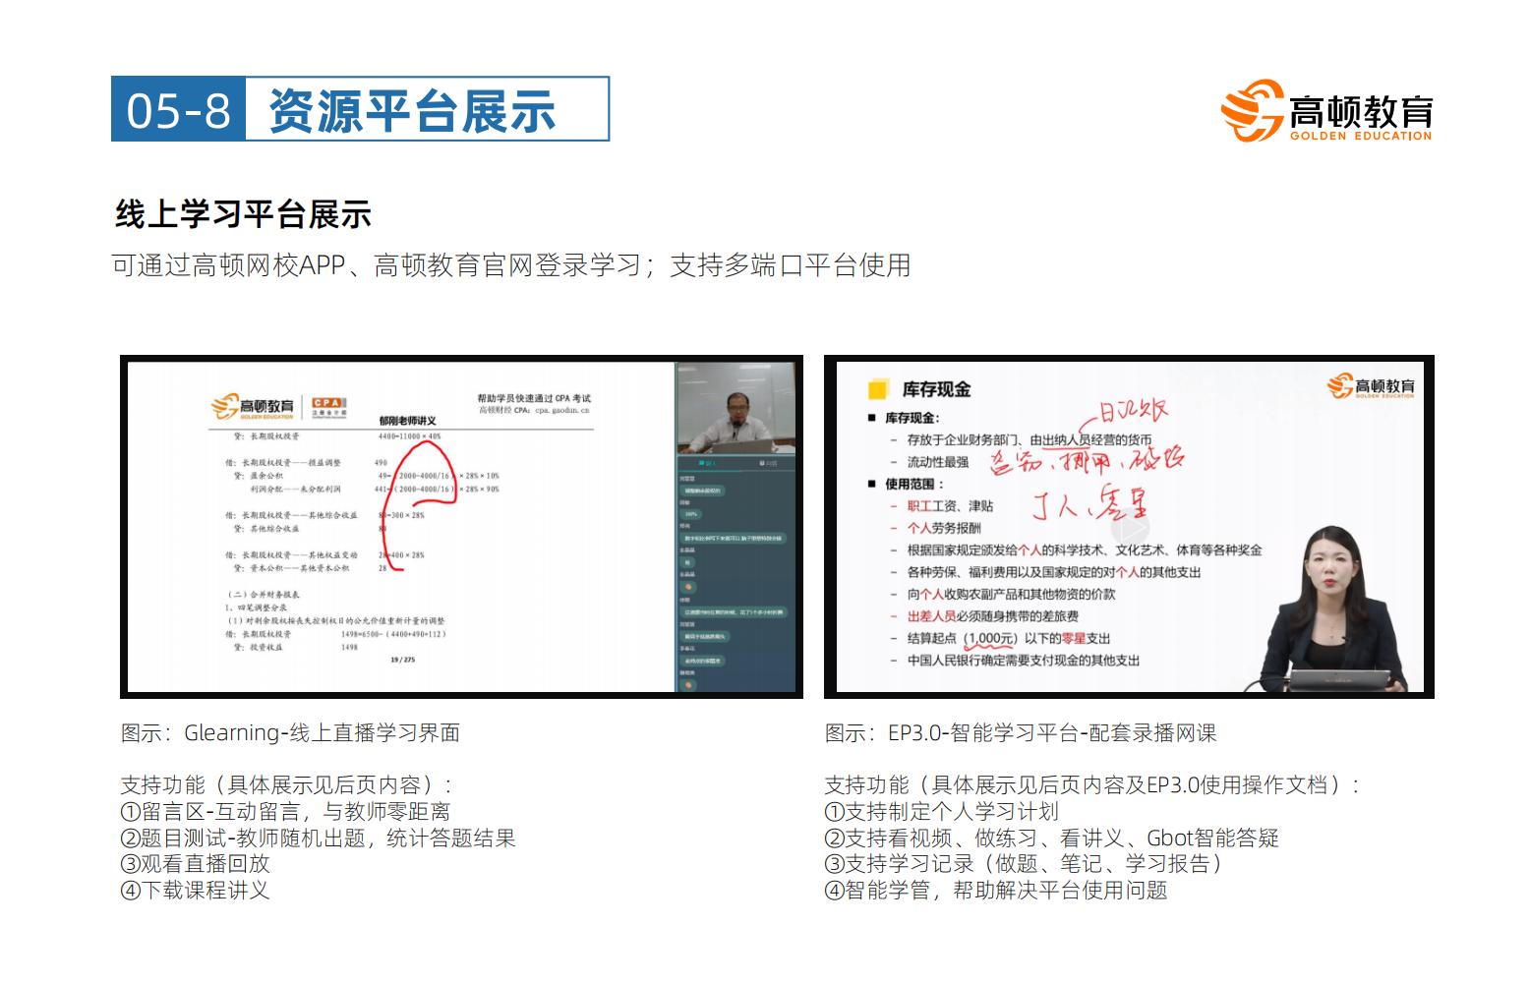The width and height of the screenshot is (1530, 983).
Task: Click the 库存现金 title in the recorded course slide
Action: pyautogui.click(x=936, y=389)
